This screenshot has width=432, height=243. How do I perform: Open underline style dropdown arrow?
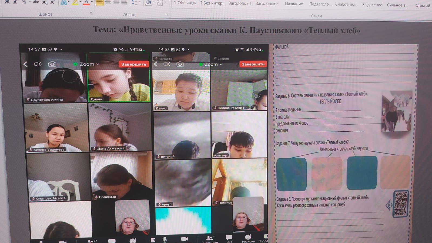pos(29,2)
